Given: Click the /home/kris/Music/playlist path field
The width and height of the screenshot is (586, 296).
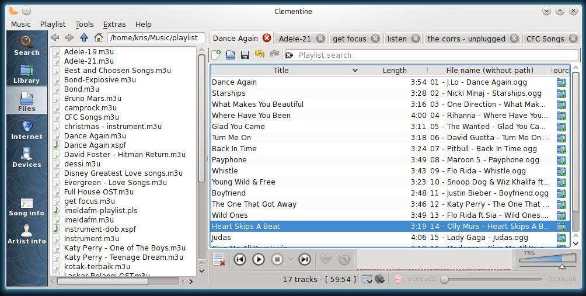Looking at the screenshot, I should pos(156,38).
